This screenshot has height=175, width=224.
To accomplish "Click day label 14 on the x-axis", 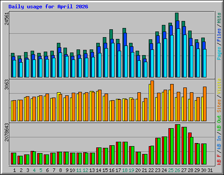I will [98, 170].
